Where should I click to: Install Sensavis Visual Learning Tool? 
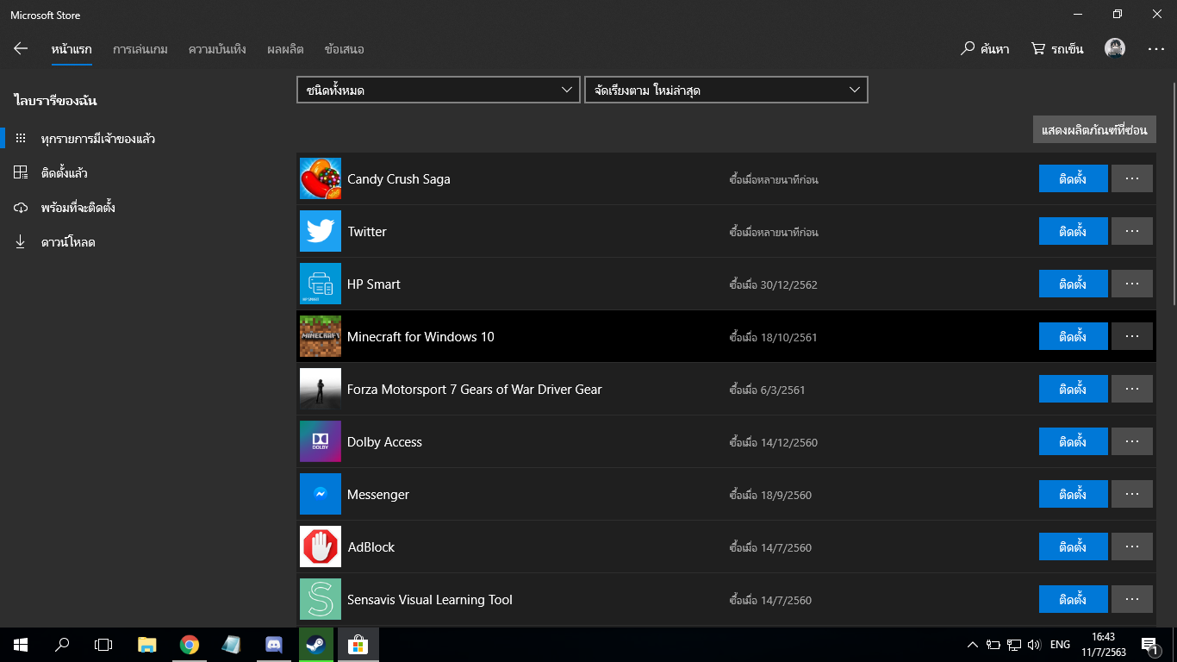(1073, 599)
